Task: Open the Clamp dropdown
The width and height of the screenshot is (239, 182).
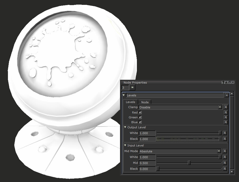Action: tap(180, 107)
